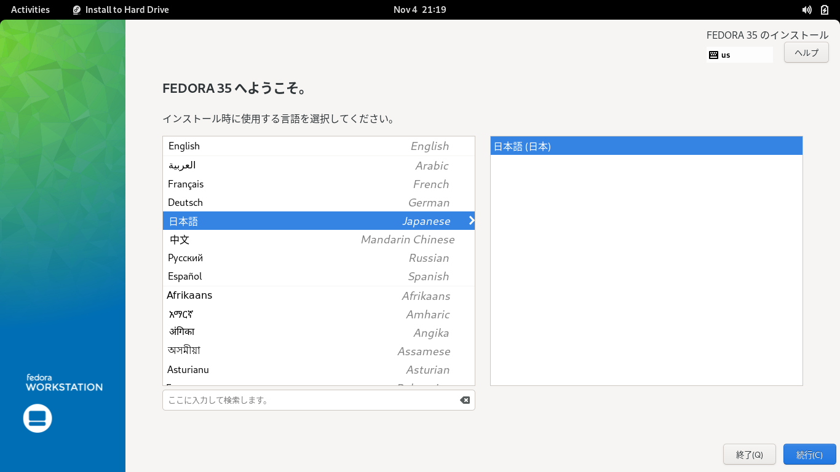Select the Angika language row
This screenshot has height=472, width=840.
click(319, 332)
